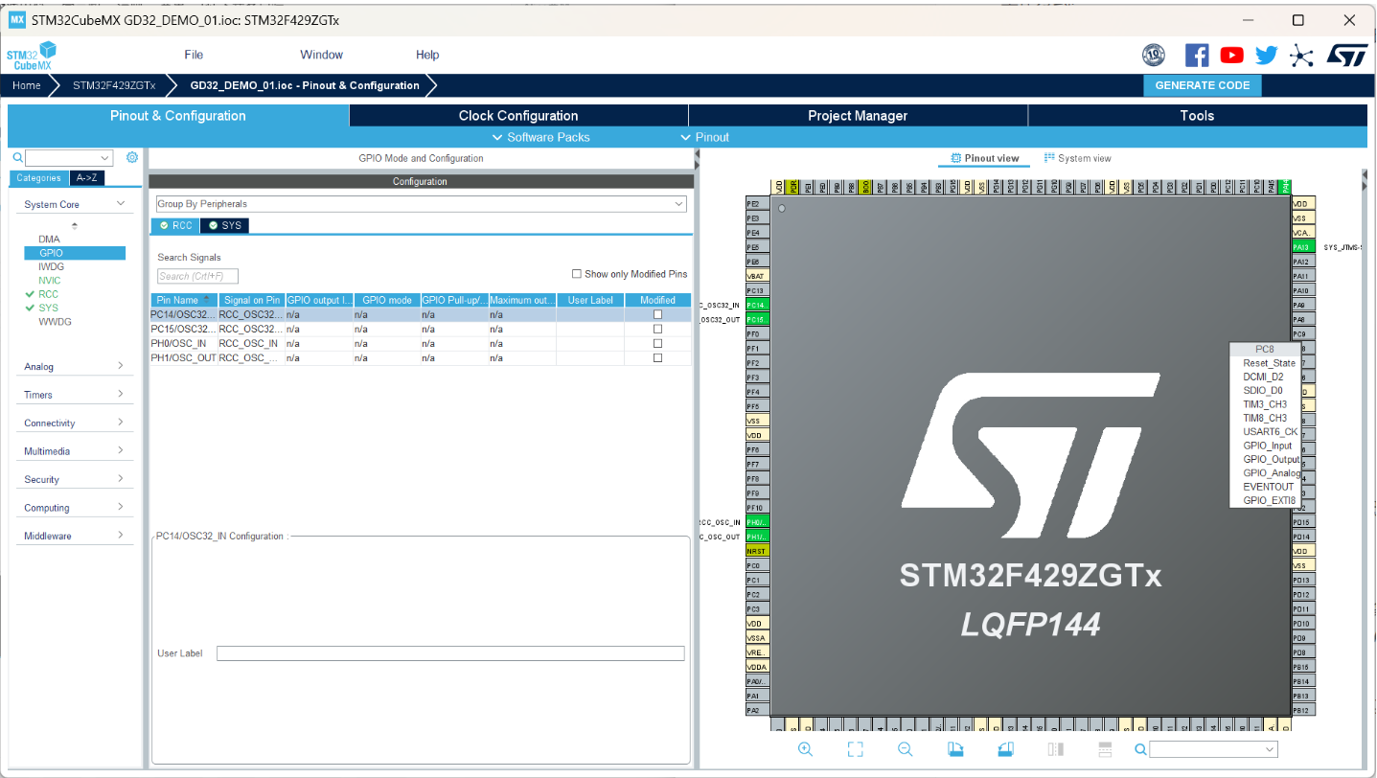The image size is (1377, 778).
Task: Click the User Label text field
Action: pos(450,653)
